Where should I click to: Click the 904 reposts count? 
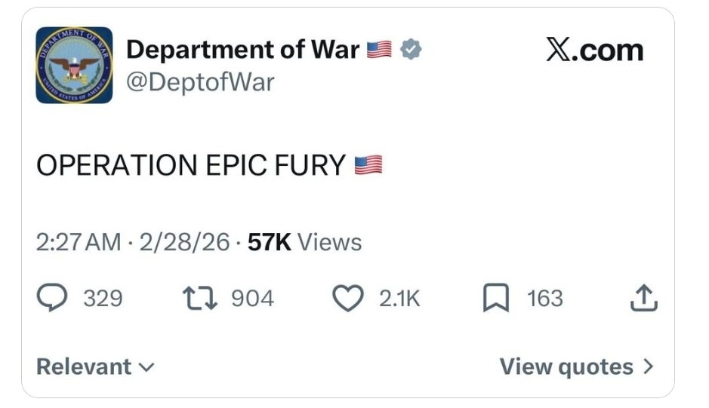tap(252, 299)
